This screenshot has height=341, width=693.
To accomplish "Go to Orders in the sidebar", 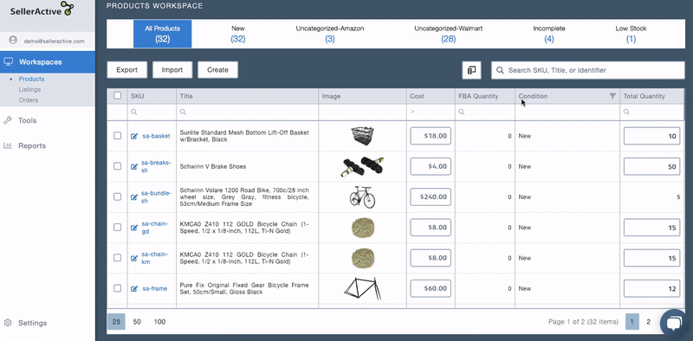I will pos(29,100).
